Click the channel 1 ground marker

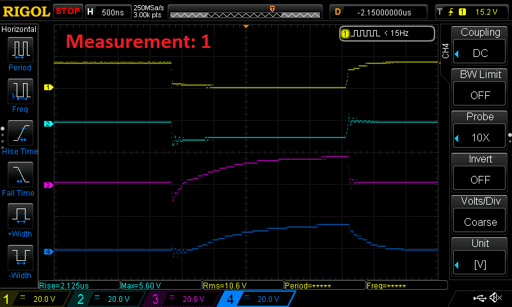pos(49,87)
